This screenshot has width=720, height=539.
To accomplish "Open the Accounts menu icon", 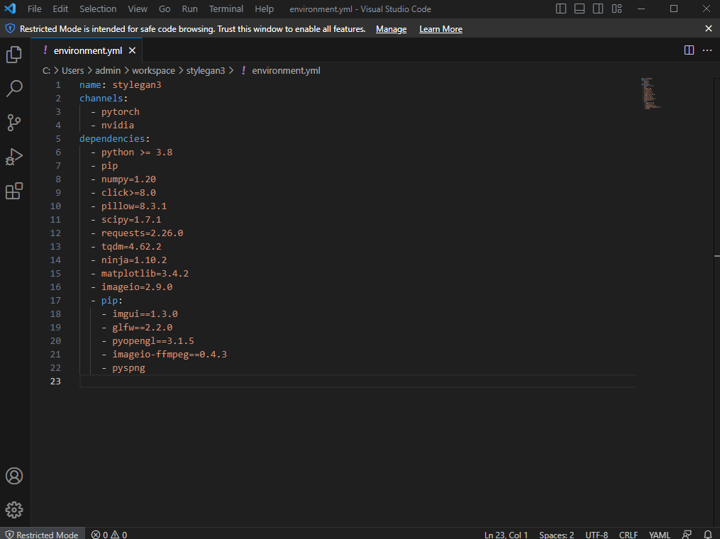I will 13,476.
